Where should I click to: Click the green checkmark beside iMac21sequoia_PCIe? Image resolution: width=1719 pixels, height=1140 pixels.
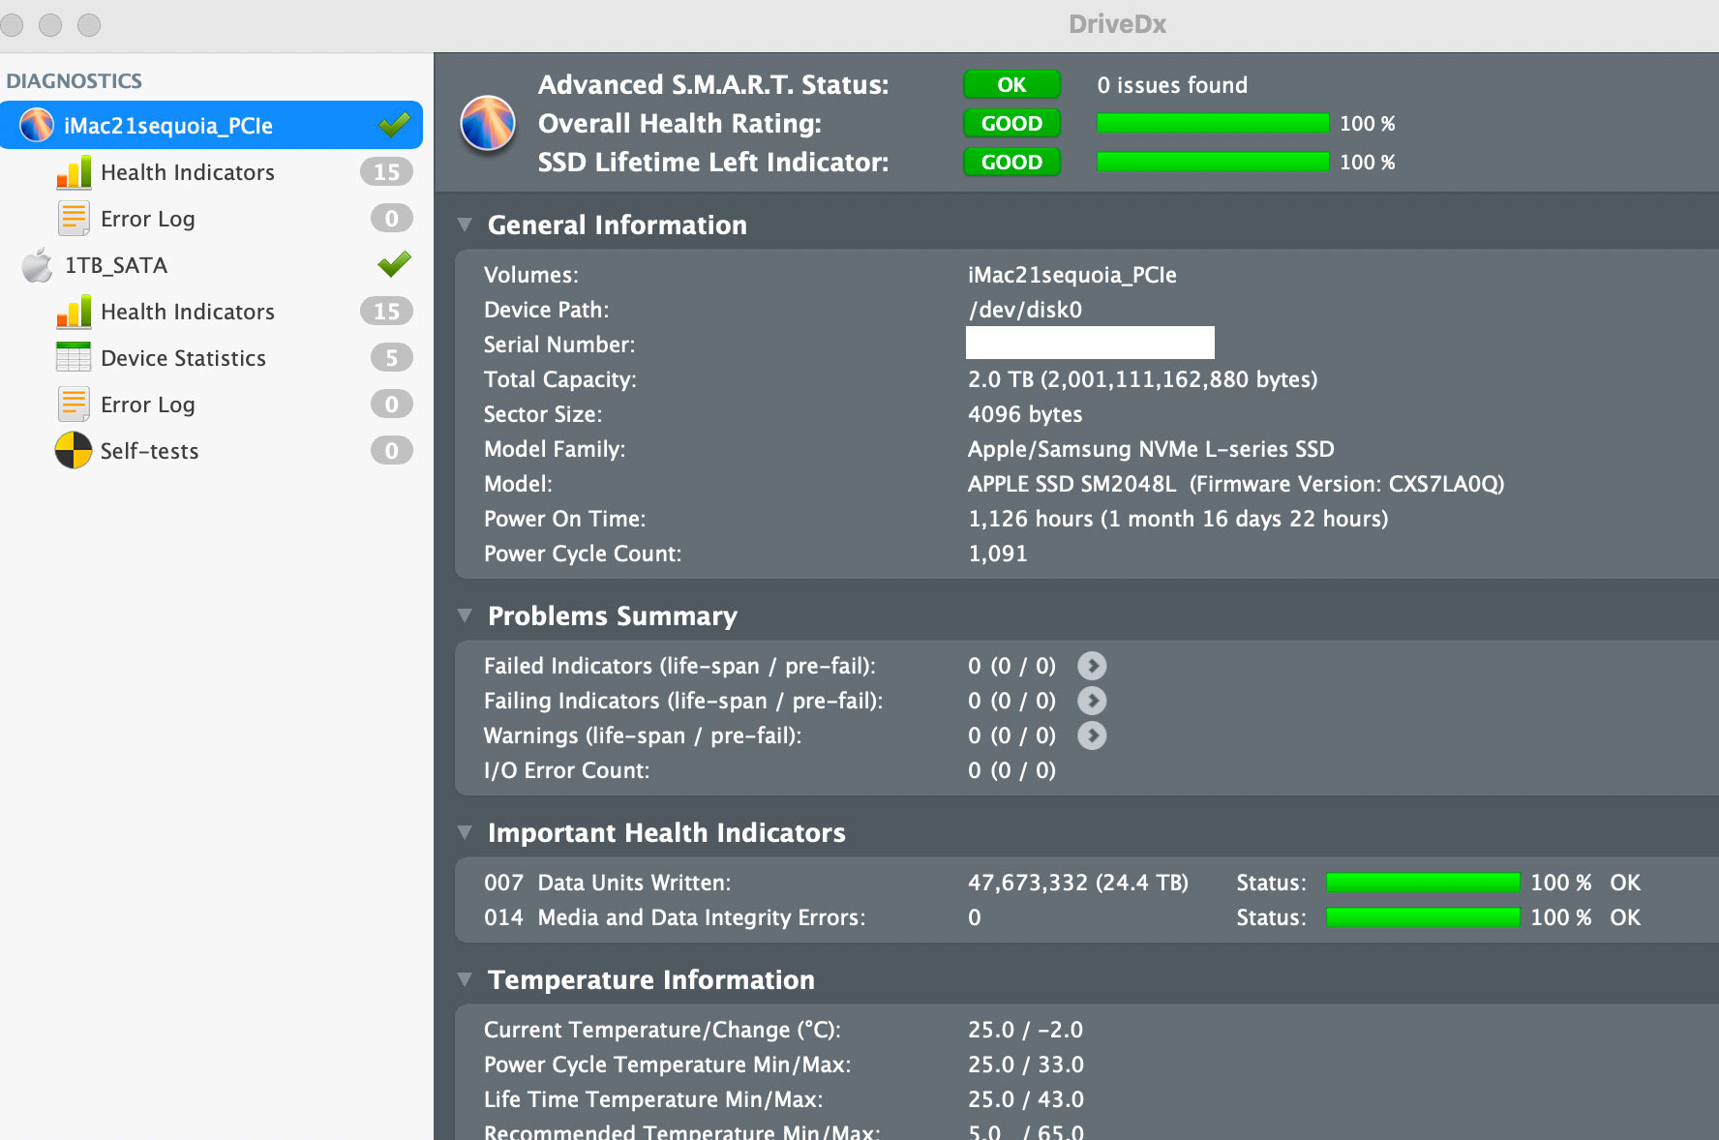pyautogui.click(x=394, y=125)
